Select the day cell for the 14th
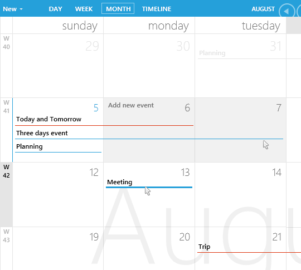Viewport: 301px width, 270px height. click(240, 194)
